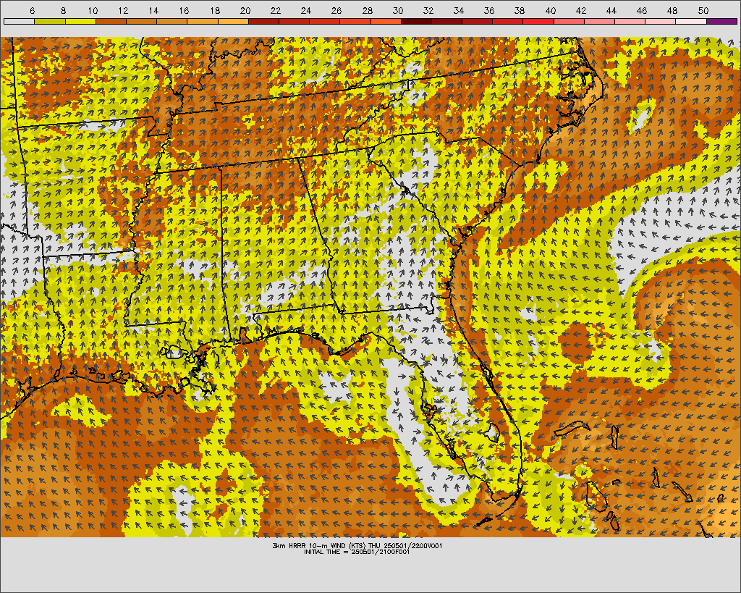Click the legend label "30"
741x593 pixels.
[398, 10]
